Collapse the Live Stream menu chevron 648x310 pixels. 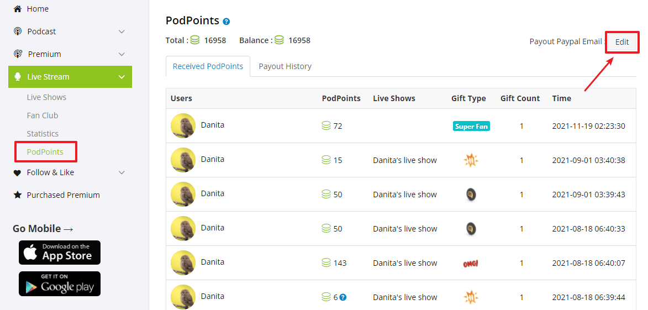click(x=122, y=77)
